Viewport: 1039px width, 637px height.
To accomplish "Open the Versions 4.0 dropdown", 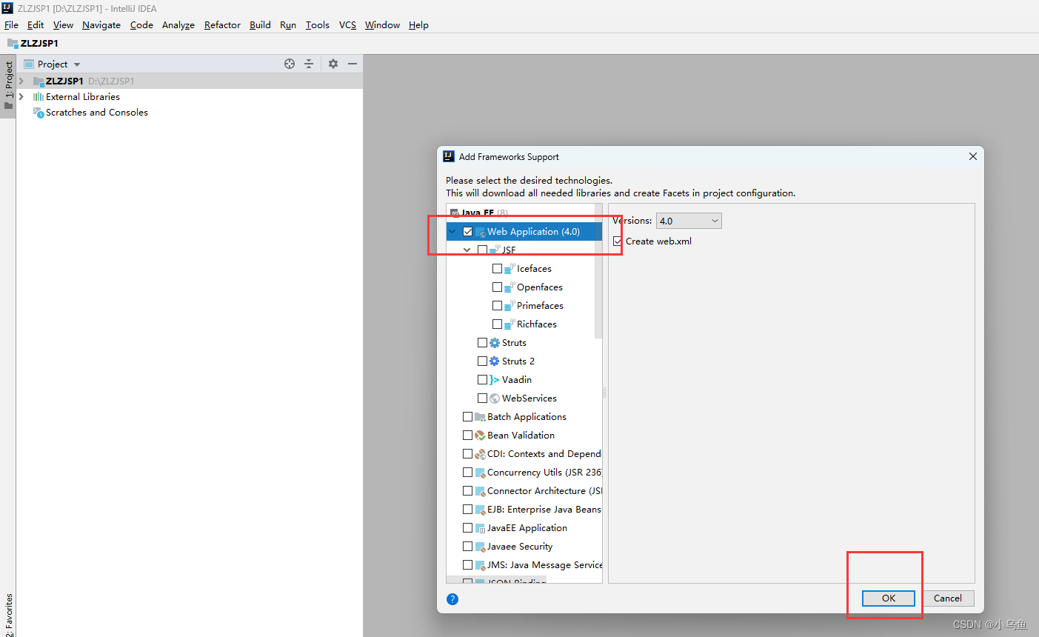I will coord(689,221).
